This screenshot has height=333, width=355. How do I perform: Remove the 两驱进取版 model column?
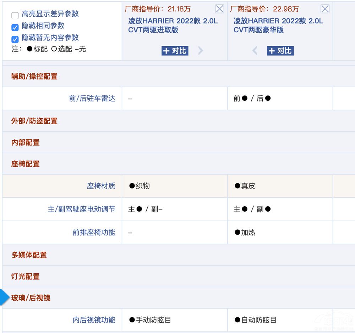pos(219,9)
